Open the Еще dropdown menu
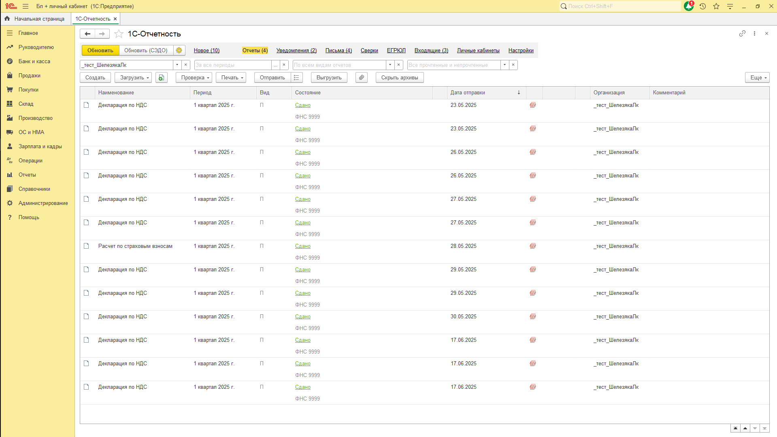 (x=757, y=77)
